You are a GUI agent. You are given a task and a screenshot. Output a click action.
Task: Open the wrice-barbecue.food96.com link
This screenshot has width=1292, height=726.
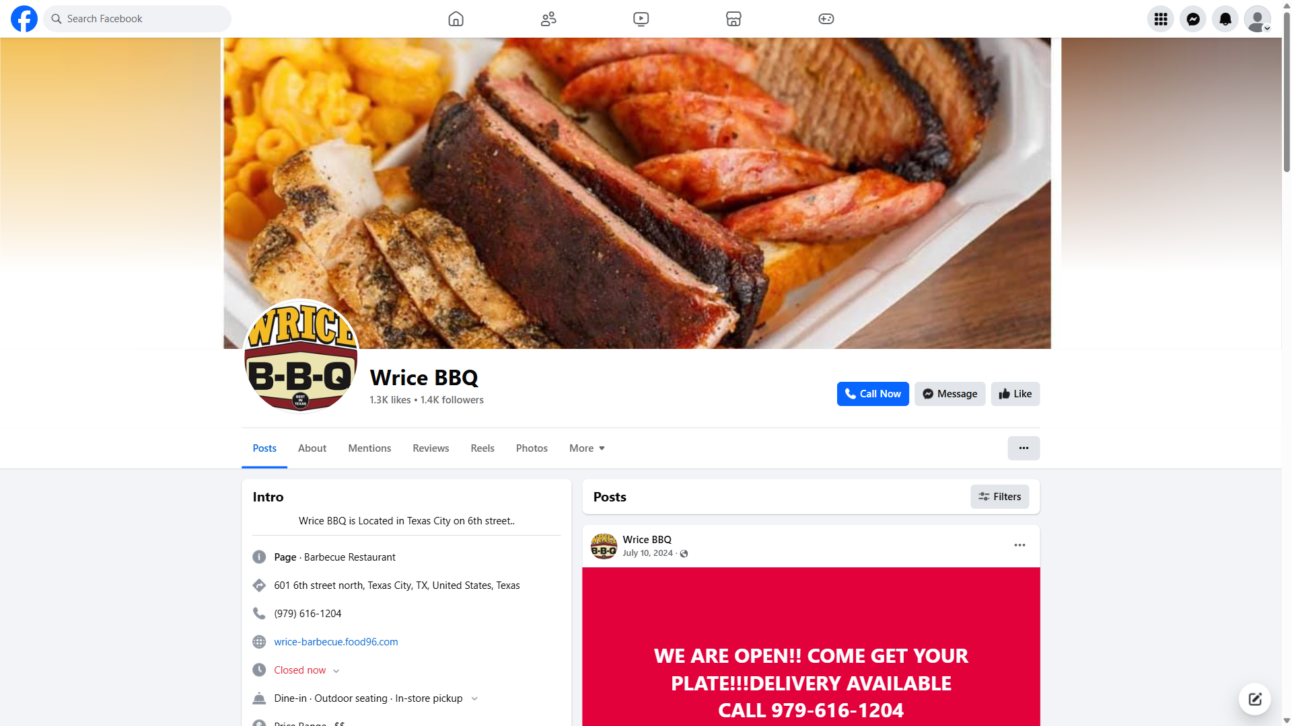point(336,642)
